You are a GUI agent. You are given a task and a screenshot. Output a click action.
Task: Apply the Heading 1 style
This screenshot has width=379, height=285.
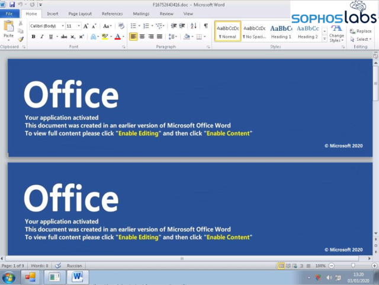[281, 31]
